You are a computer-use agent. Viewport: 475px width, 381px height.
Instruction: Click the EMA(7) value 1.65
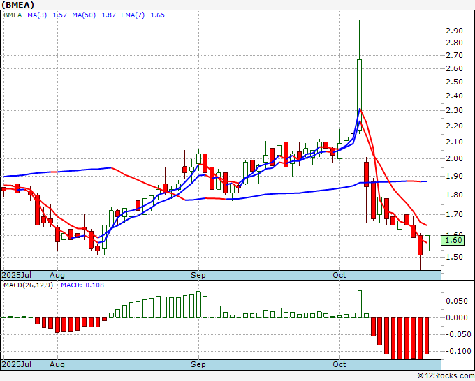click(158, 15)
